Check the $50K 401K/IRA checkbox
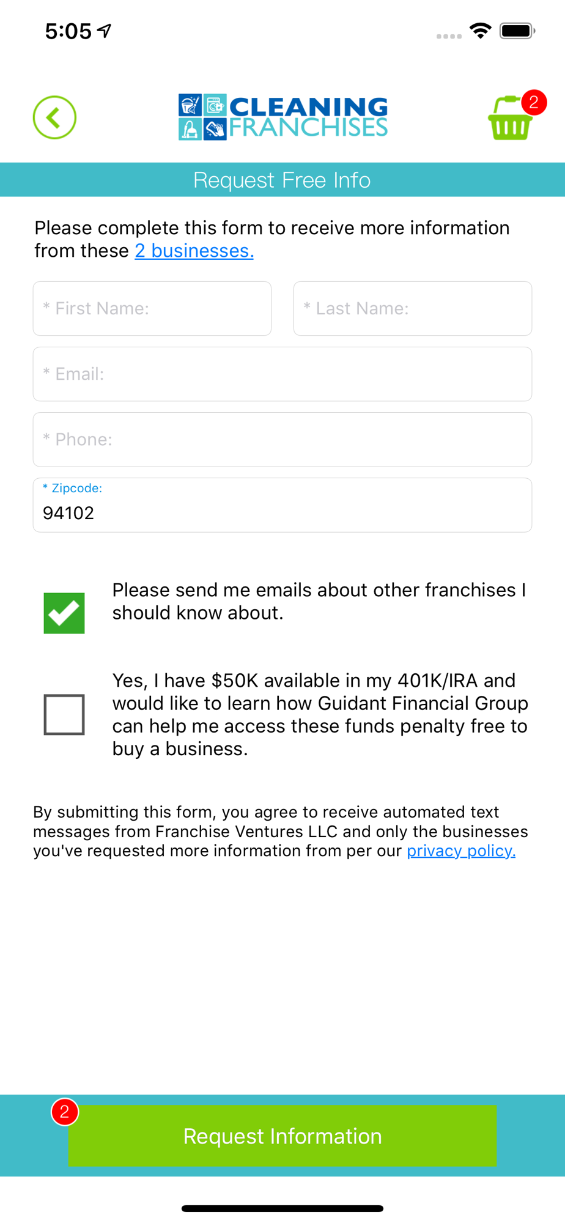Viewport: 565px width, 1223px height. [64, 714]
